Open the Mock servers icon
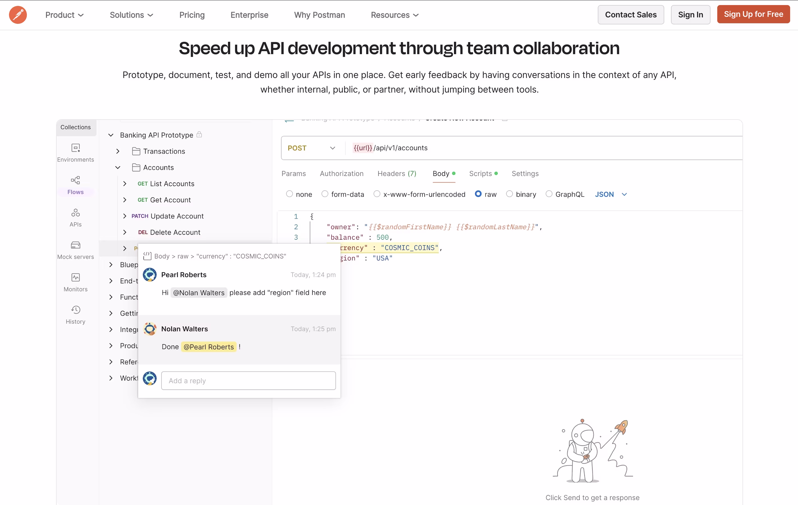Image resolution: width=798 pixels, height=505 pixels. point(75,245)
